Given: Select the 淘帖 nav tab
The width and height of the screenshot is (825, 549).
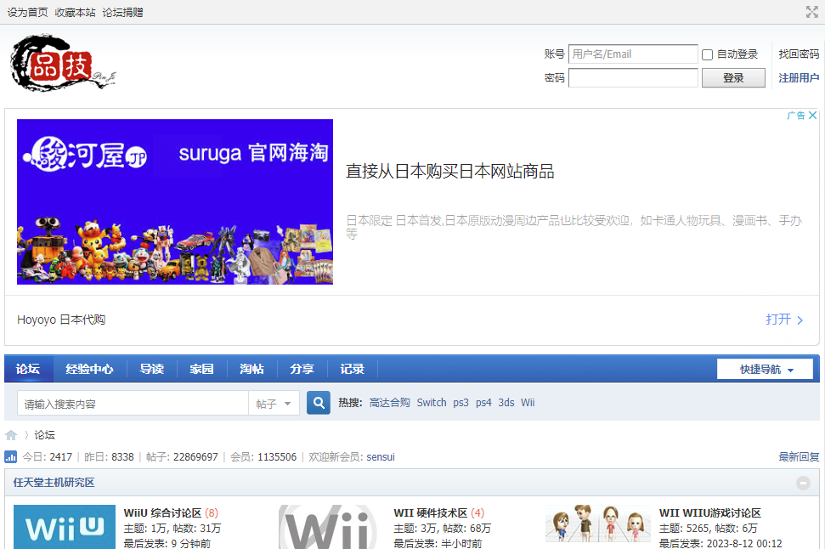Looking at the screenshot, I should coord(251,369).
